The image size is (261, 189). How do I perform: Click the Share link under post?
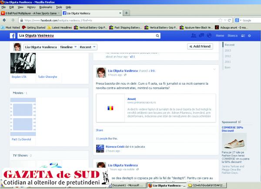coord(99,130)
